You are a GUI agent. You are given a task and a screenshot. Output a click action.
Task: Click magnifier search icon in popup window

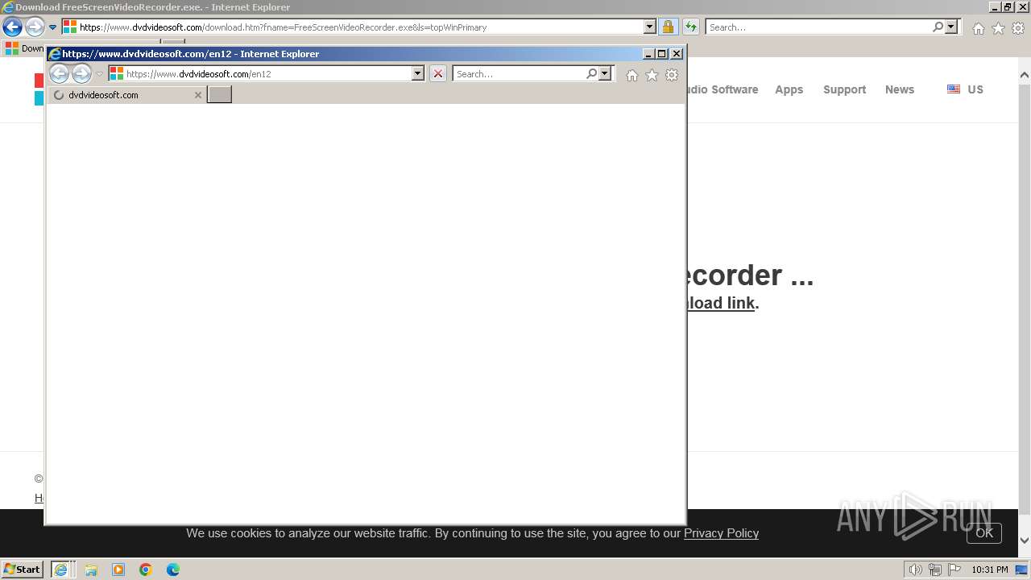coord(591,73)
